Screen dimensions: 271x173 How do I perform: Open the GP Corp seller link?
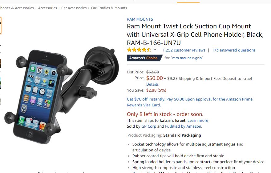[149, 126]
